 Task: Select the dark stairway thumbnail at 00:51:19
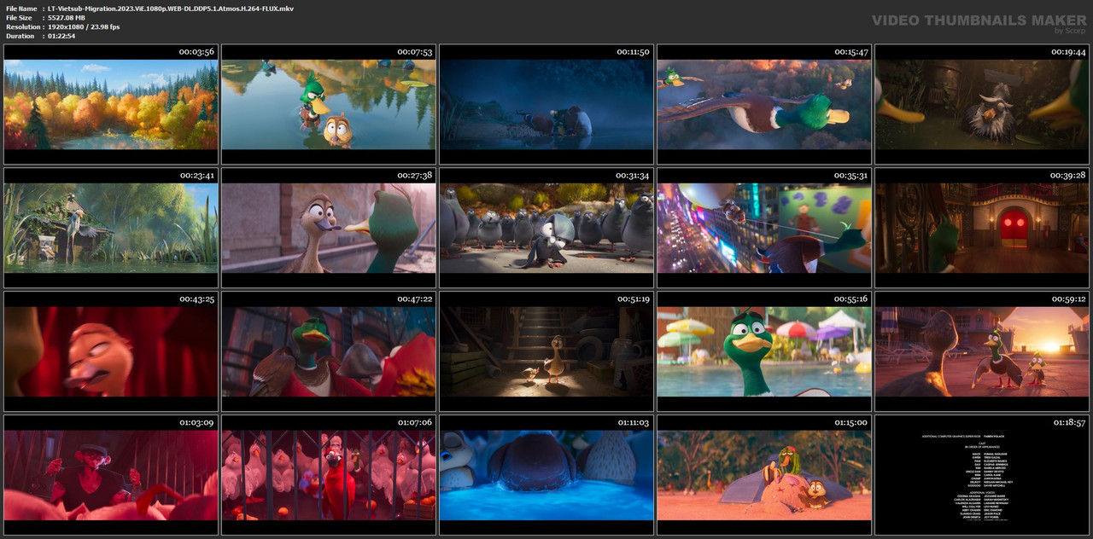pyautogui.click(x=546, y=351)
